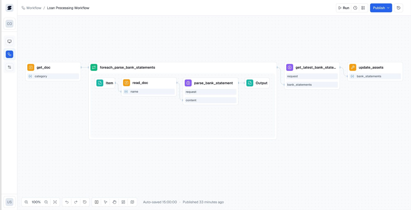Select the name parameter of read_doc
Viewport: 411px width, 210px height.
pos(149,92)
